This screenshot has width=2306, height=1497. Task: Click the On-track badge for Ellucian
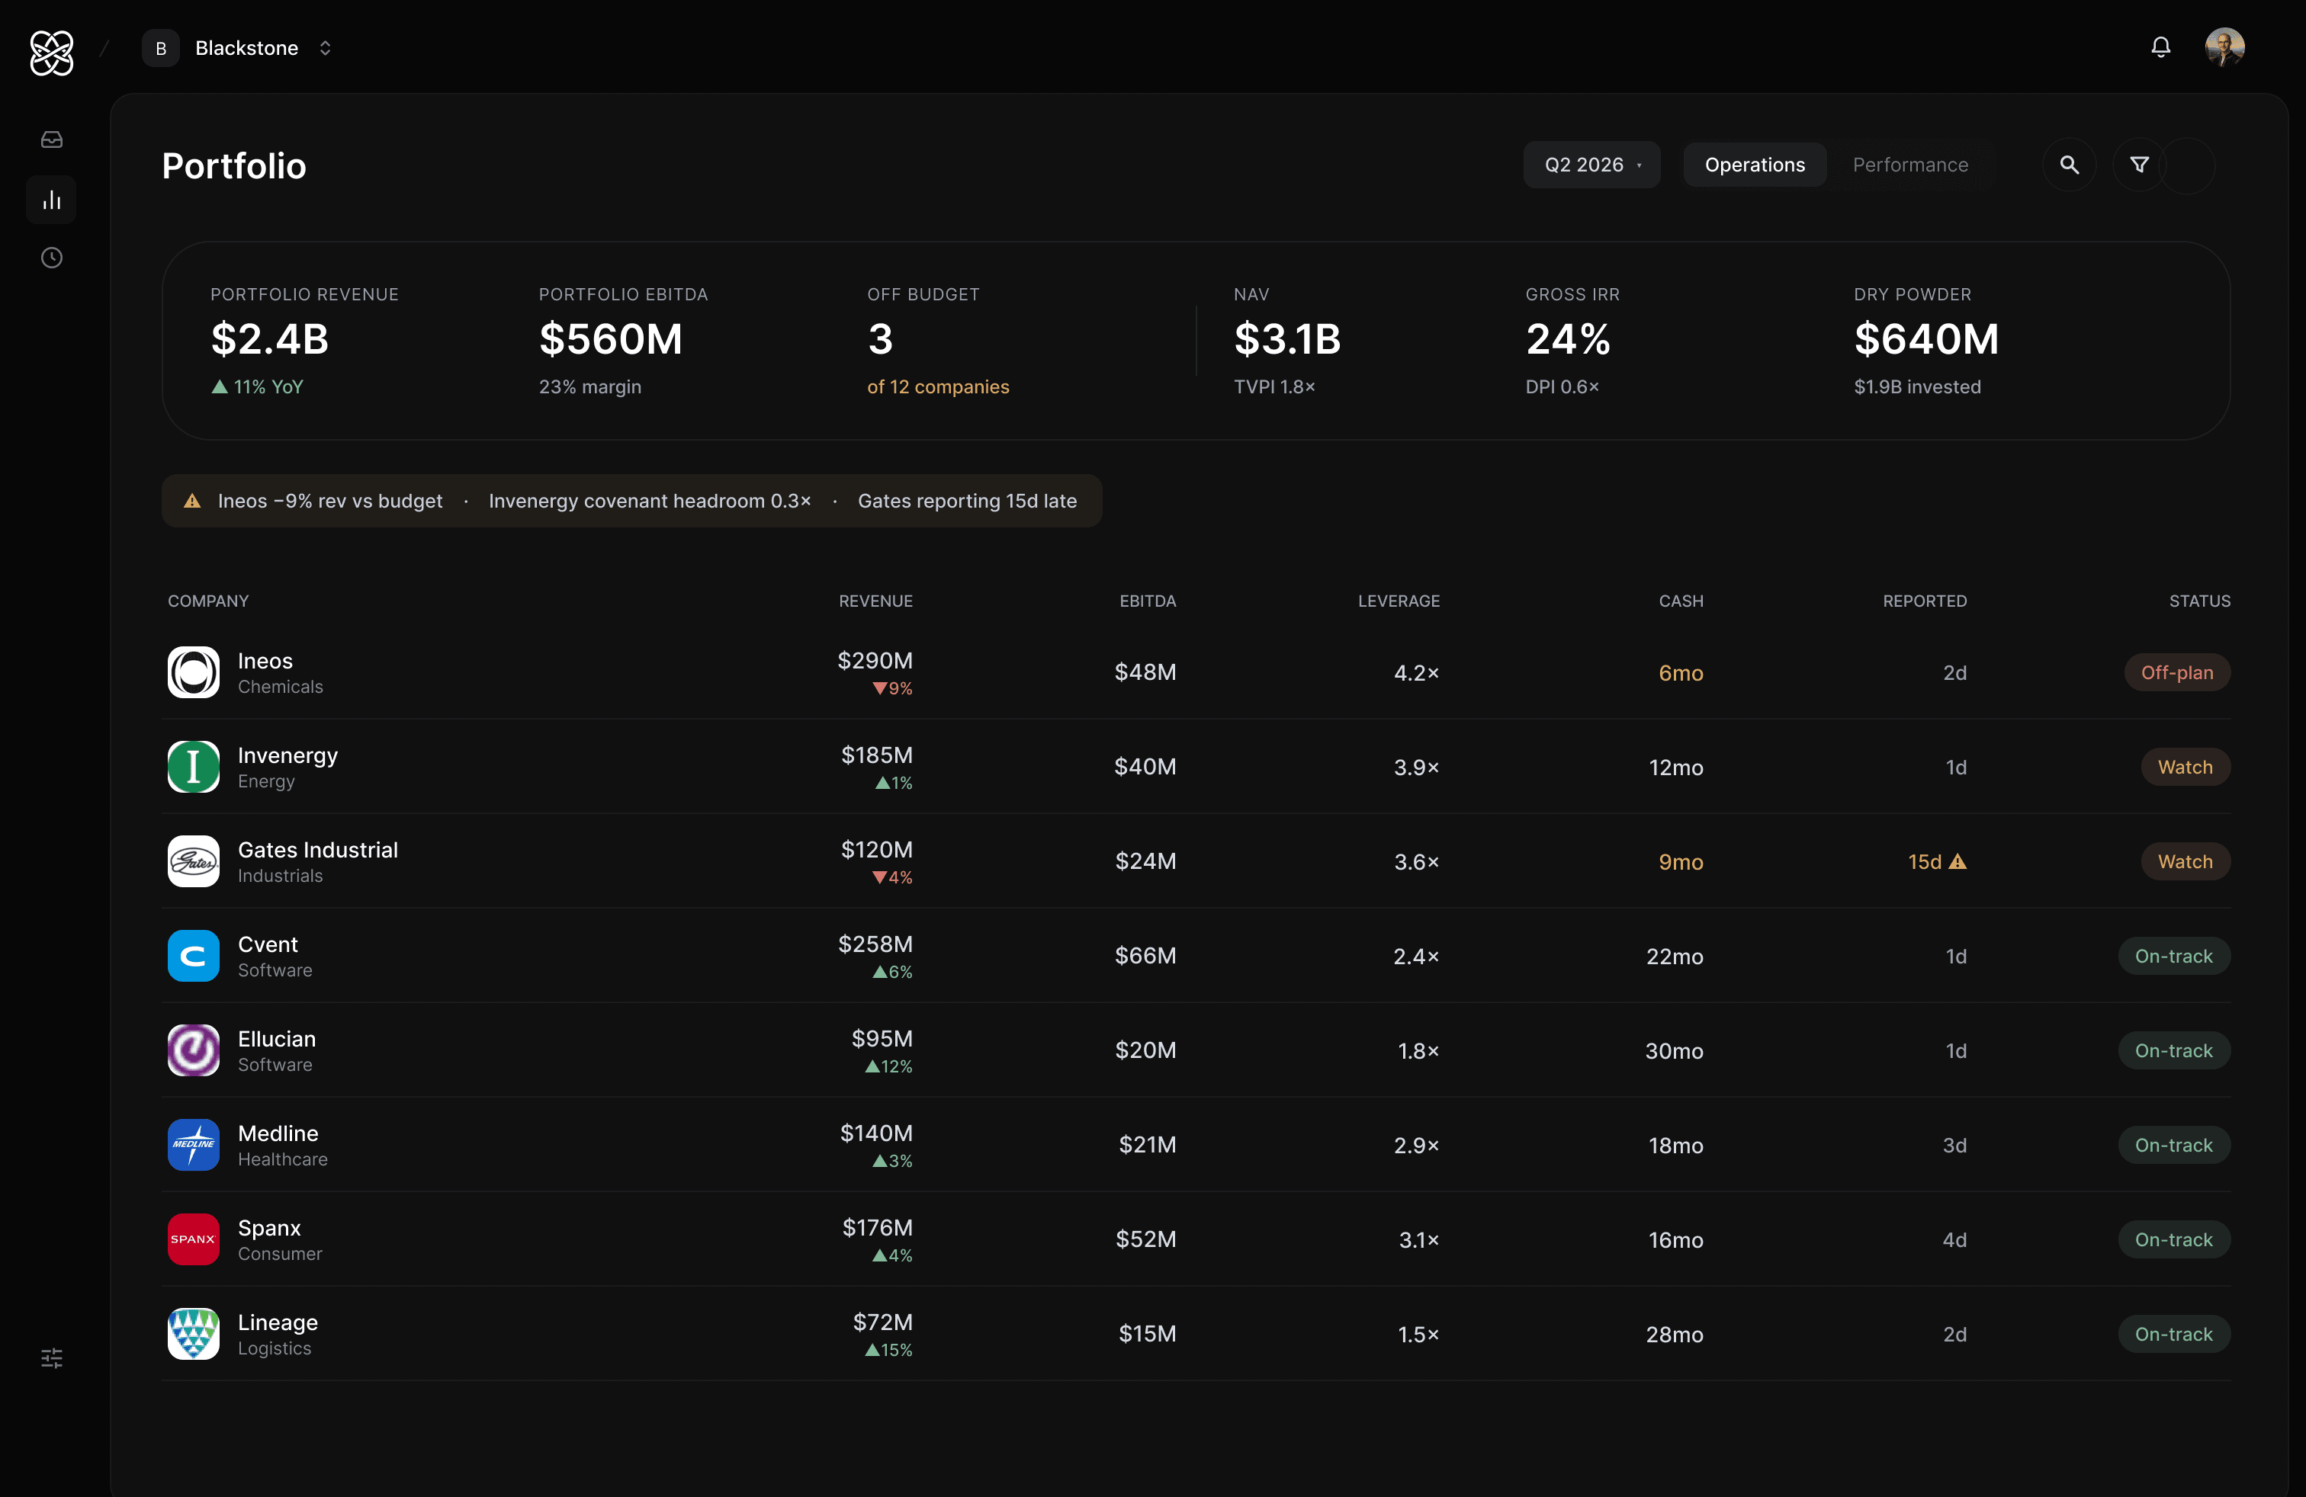click(x=2173, y=1050)
